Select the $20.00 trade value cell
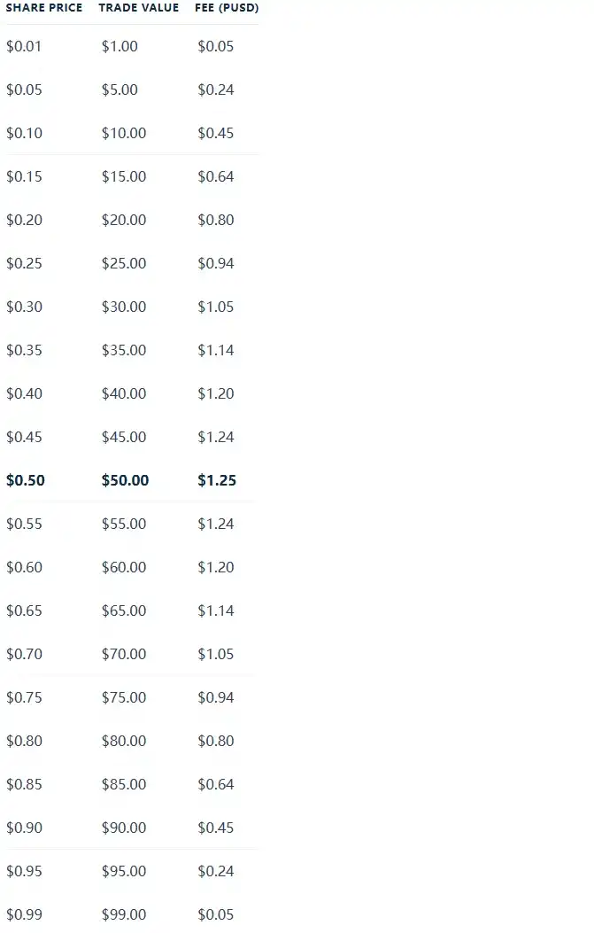 coord(124,220)
